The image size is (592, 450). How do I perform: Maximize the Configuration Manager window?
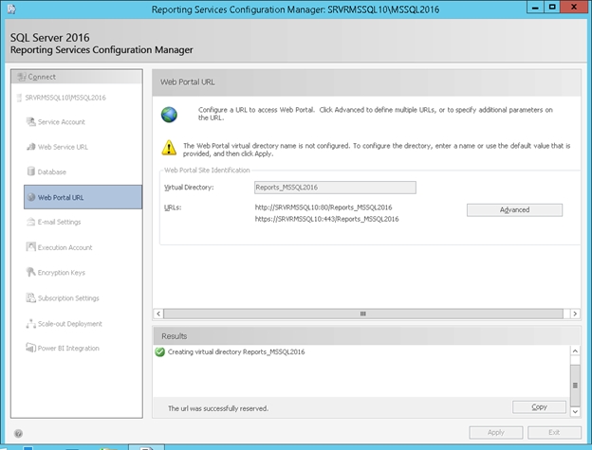click(552, 8)
